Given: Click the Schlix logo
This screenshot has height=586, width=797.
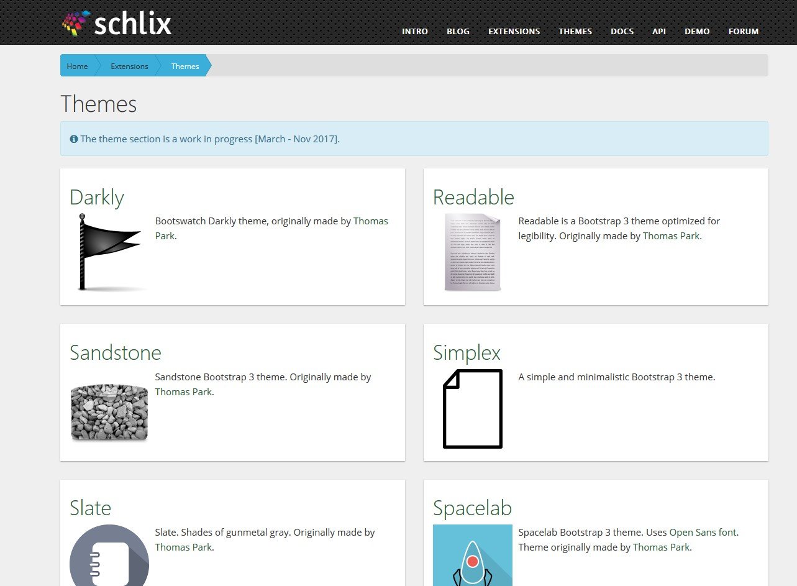Looking at the screenshot, I should point(117,23).
